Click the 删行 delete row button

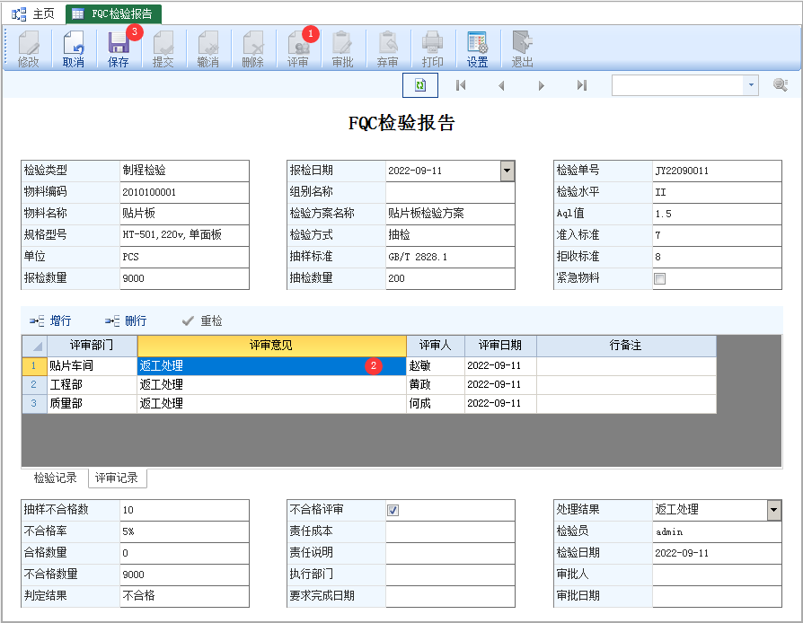point(126,320)
